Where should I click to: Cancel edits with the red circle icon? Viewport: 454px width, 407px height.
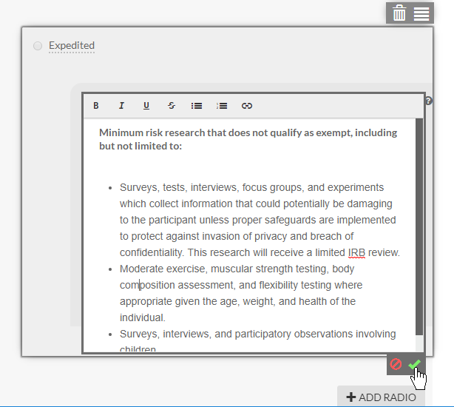396,365
